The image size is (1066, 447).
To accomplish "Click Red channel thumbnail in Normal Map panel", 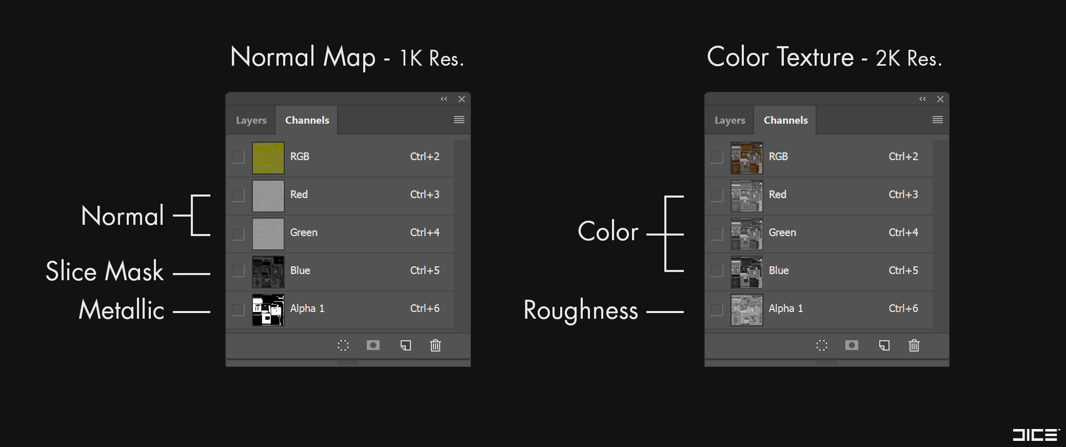I will 268,196.
